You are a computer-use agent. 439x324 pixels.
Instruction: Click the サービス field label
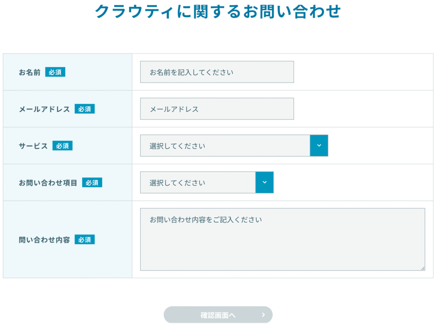[x=33, y=146]
